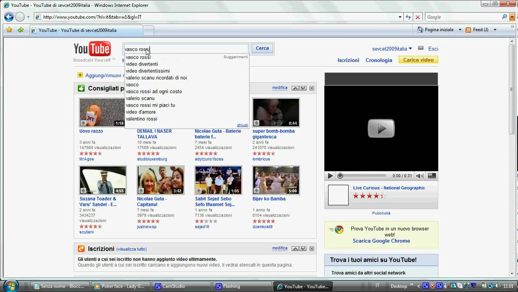Open the Cronologia link
518x292 pixels.
coord(379,60)
